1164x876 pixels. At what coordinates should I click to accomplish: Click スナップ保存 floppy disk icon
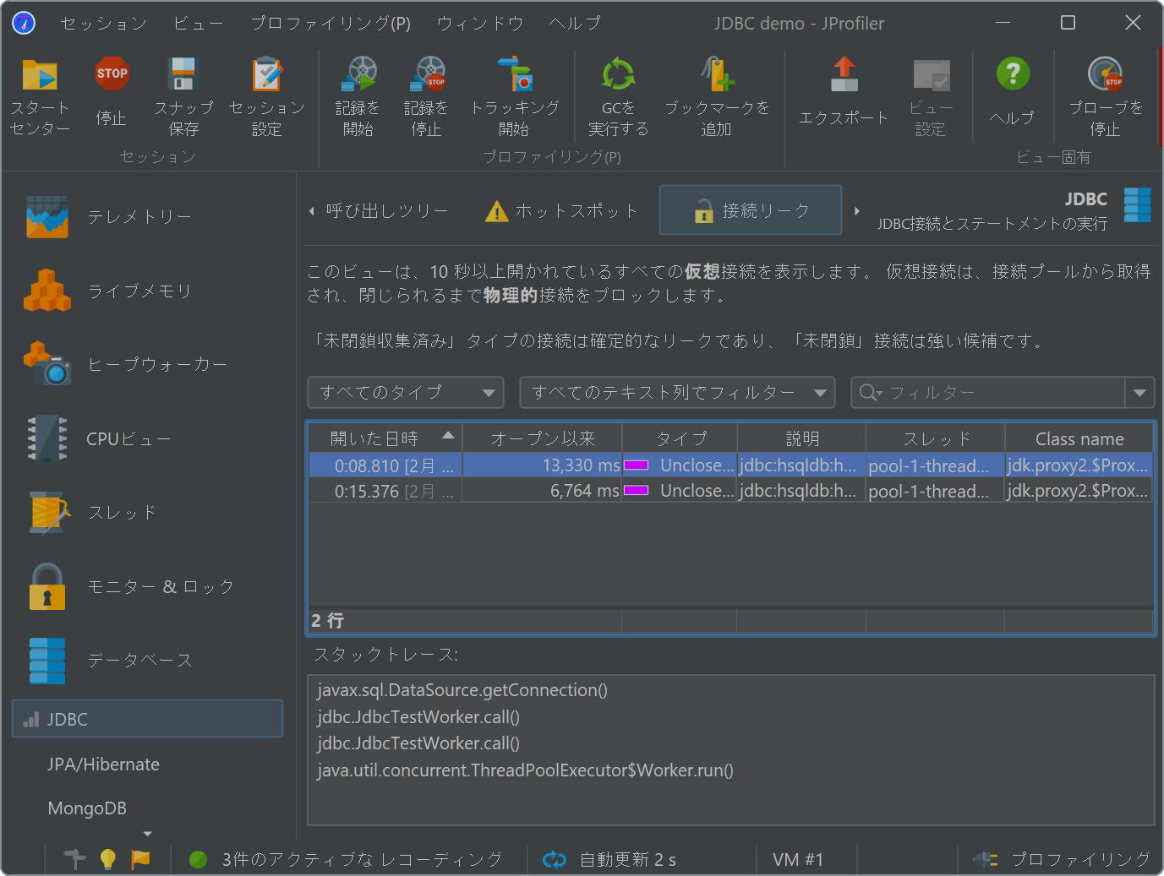coord(183,74)
